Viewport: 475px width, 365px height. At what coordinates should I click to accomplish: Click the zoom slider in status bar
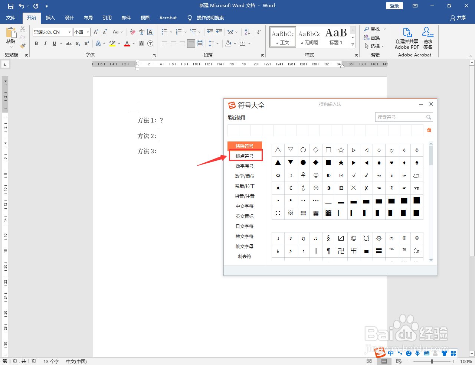tap(432, 361)
